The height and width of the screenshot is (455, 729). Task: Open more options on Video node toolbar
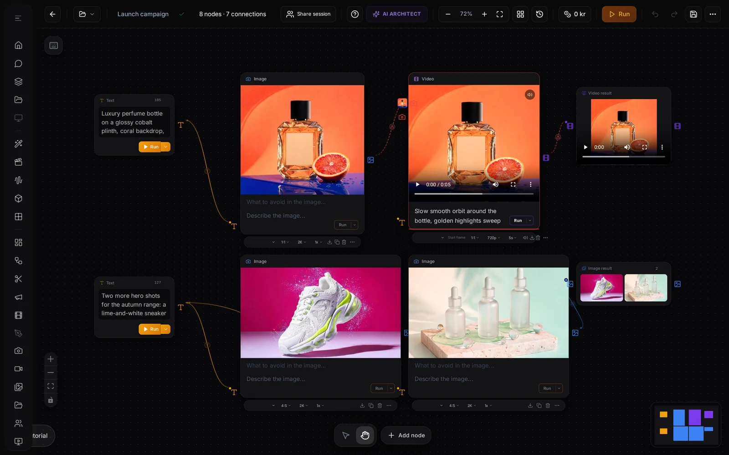546,238
